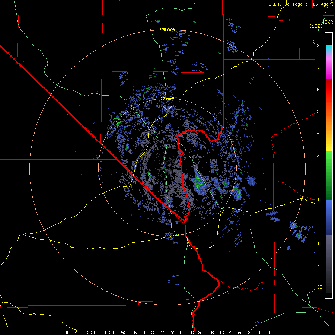Click the green section of the color scale
The width and height of the screenshot is (335, 335).
pyautogui.click(x=329, y=176)
